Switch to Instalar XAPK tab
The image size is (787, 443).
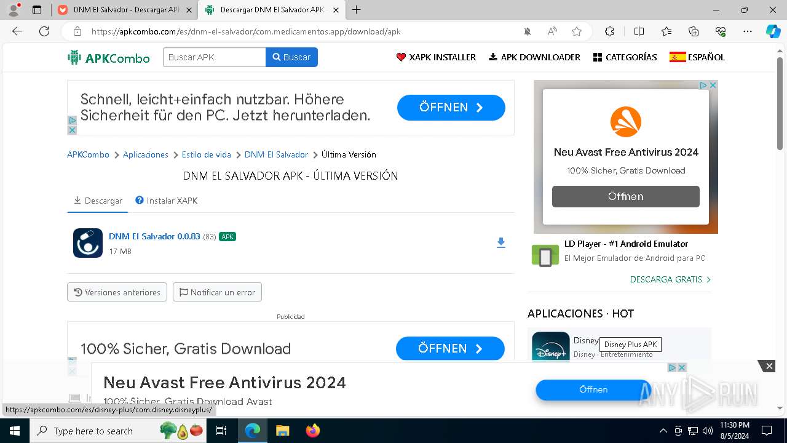[x=167, y=201]
